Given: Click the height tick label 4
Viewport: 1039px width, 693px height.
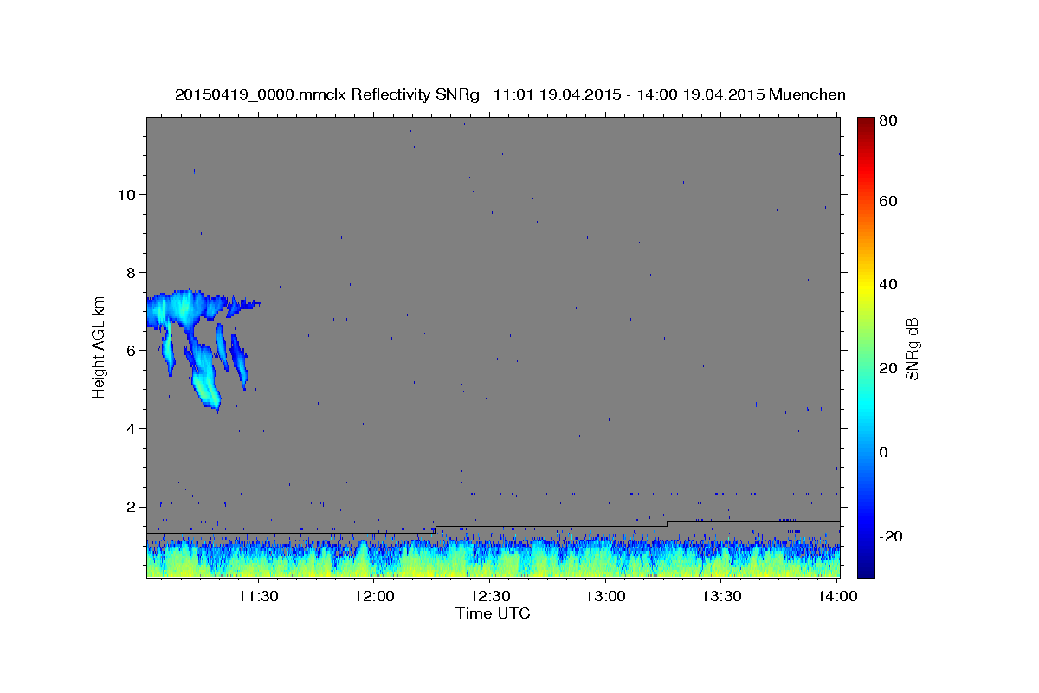Looking at the screenshot, I should click(x=131, y=428).
